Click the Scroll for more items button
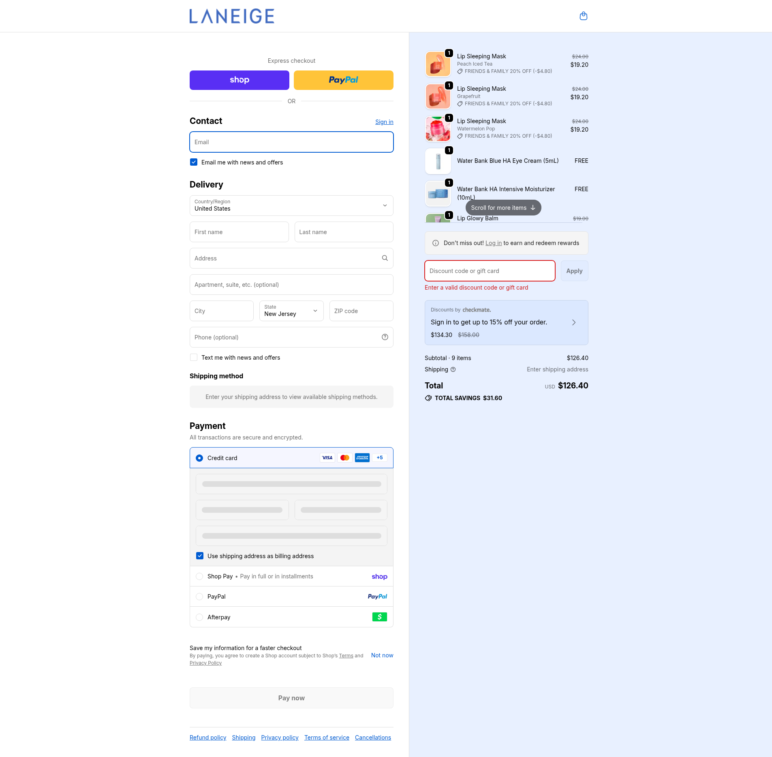 503,208
